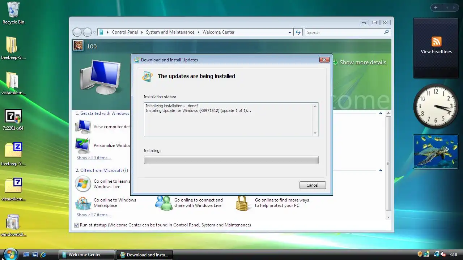Image resolution: width=463 pixels, height=260 pixels.
Task: Click Show Desktop in Quick Launch
Action: (x=26, y=255)
